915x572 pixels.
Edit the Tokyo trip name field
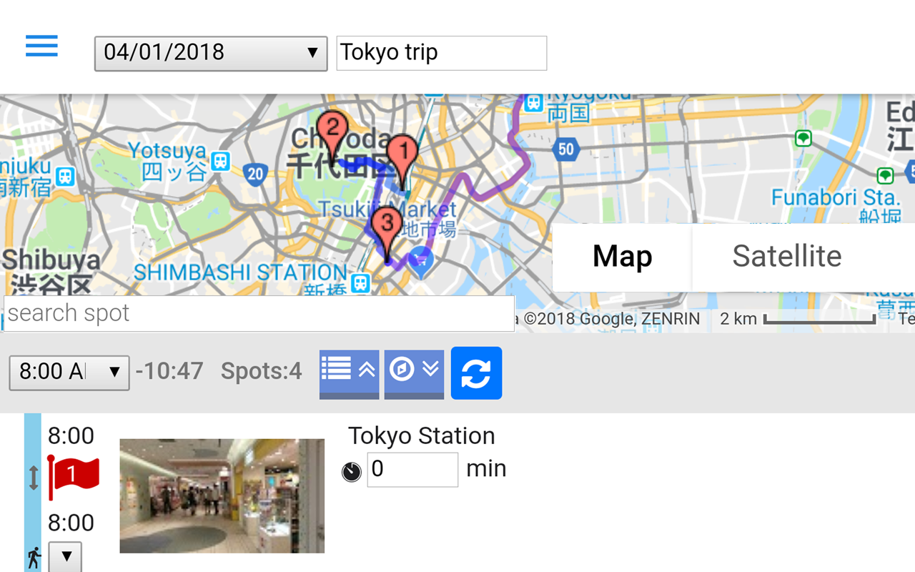[x=441, y=53]
